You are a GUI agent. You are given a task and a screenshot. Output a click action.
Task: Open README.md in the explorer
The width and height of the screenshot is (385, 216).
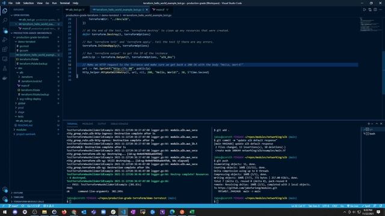click(25, 125)
